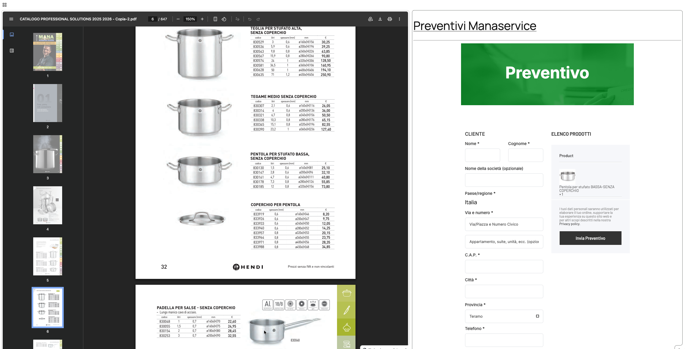Open page 2 thumbnail

pyautogui.click(x=48, y=103)
